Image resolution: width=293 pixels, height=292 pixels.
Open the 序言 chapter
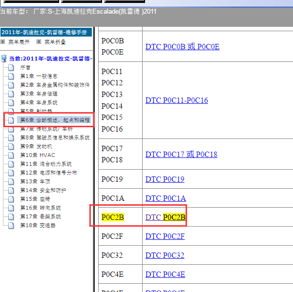[25, 68]
